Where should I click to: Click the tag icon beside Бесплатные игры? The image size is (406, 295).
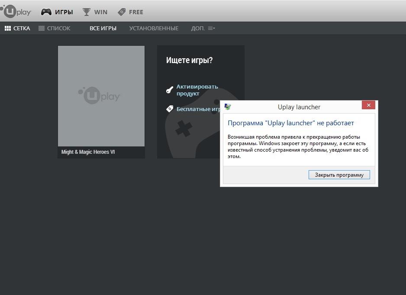[x=170, y=109]
